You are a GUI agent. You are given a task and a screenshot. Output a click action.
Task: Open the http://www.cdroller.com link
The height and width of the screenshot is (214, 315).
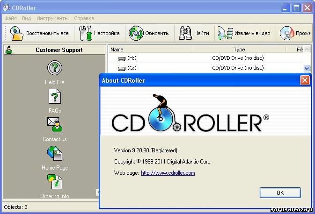pos(168,173)
